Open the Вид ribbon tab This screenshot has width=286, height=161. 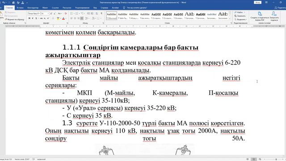95,8
